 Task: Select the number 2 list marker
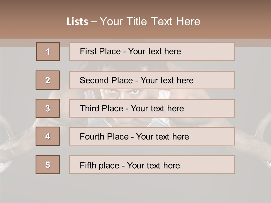pos(48,80)
